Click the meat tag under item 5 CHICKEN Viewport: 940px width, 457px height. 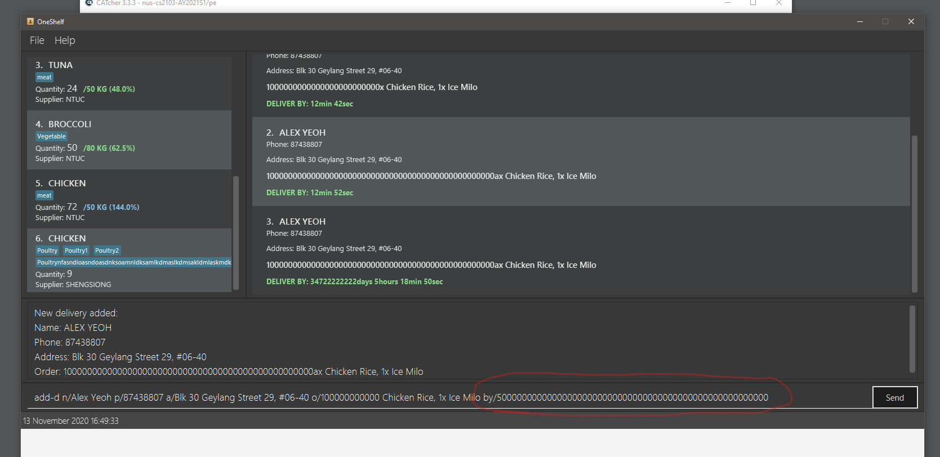pyautogui.click(x=44, y=195)
